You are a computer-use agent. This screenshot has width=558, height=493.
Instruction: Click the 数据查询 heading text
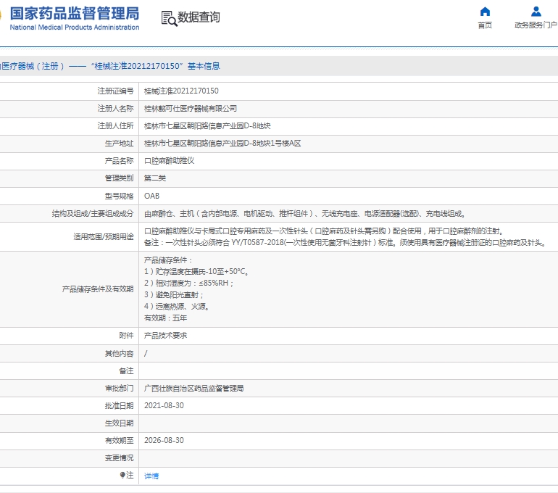(199, 17)
